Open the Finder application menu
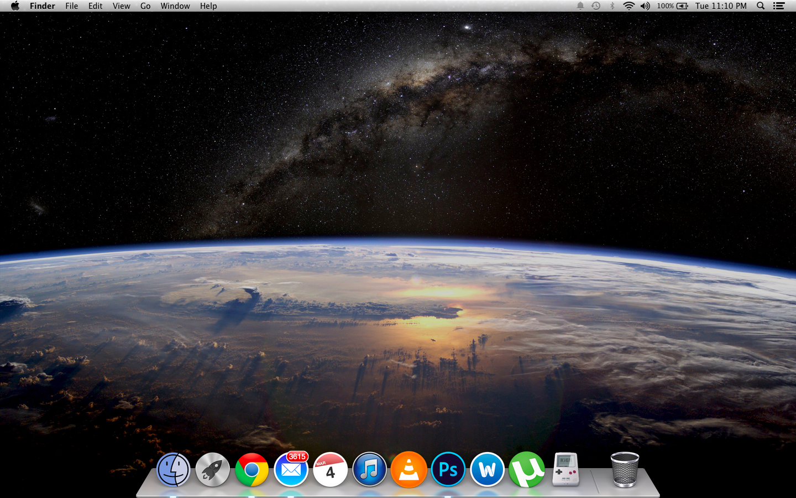 coord(43,6)
